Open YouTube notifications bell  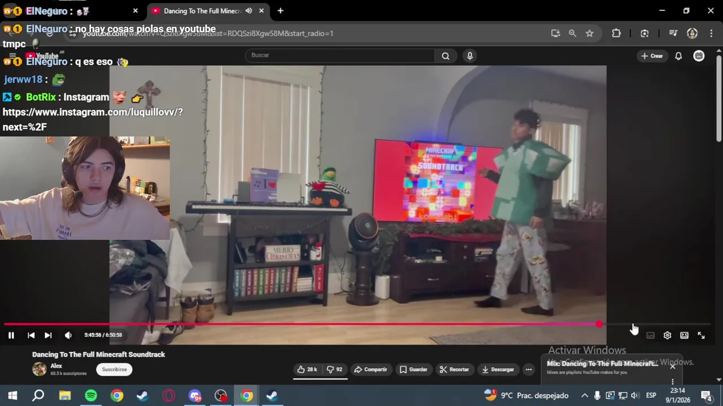click(678, 56)
